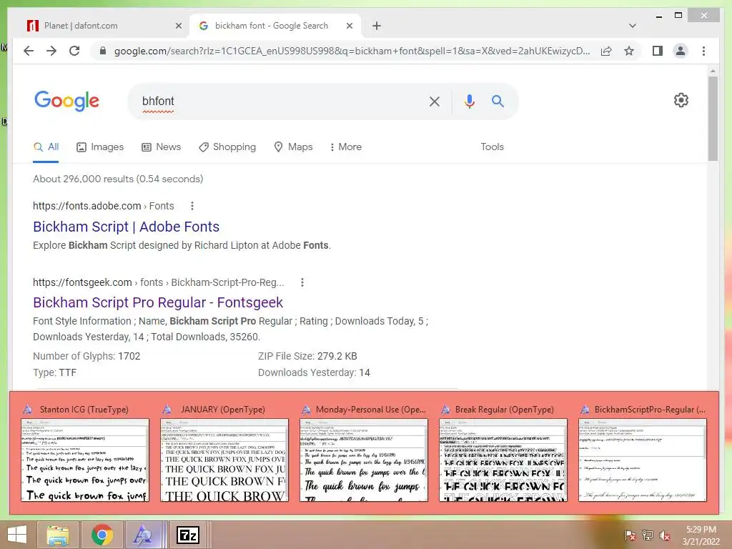Share this page from the address bar
The width and height of the screenshot is (732, 549).
606,51
